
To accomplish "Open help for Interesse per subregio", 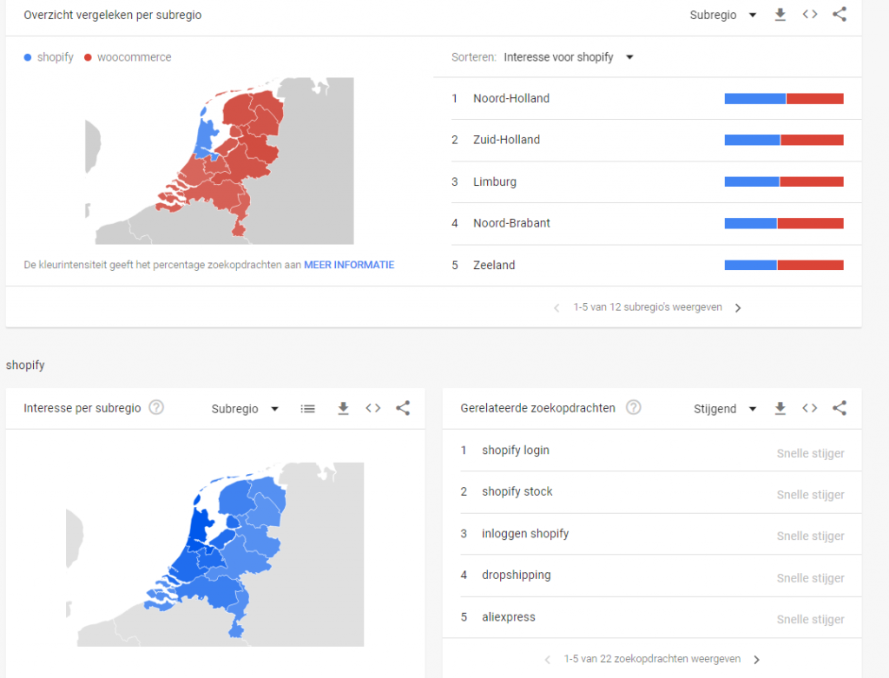I will tap(156, 408).
